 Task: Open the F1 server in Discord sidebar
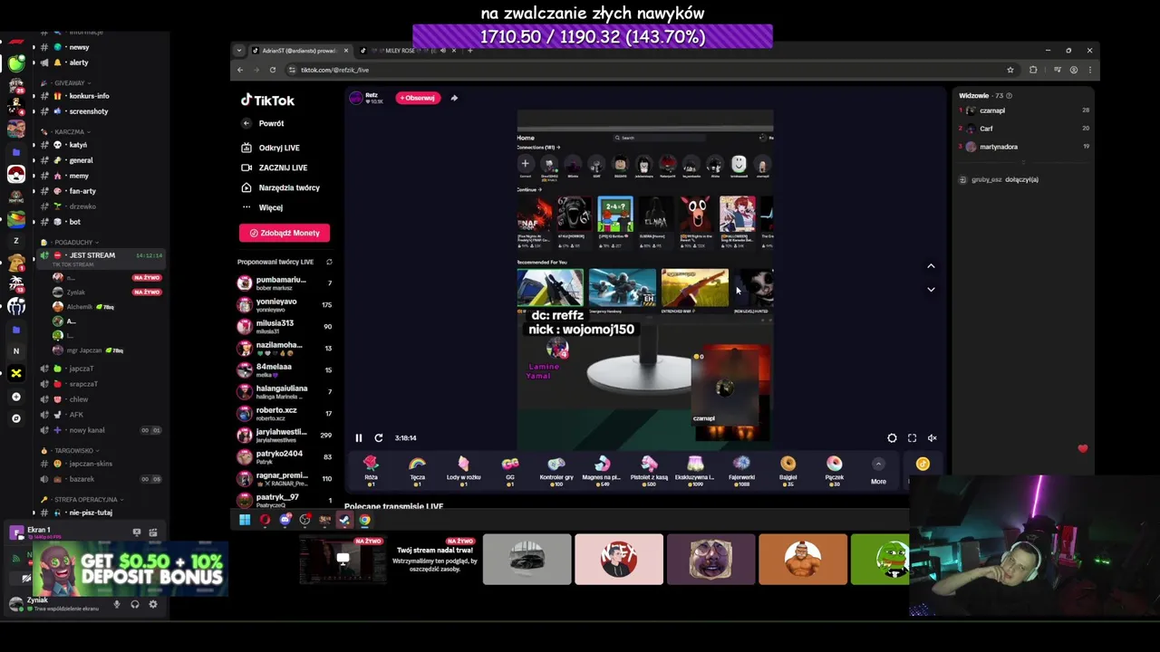(16, 42)
